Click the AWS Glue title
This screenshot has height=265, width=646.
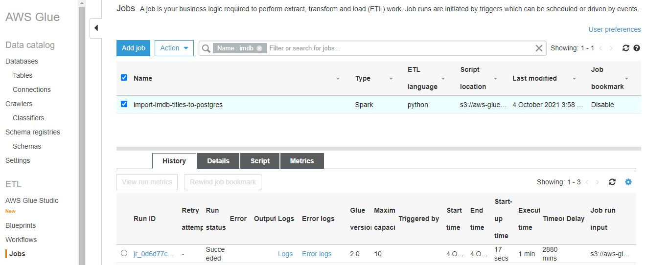[x=32, y=17]
